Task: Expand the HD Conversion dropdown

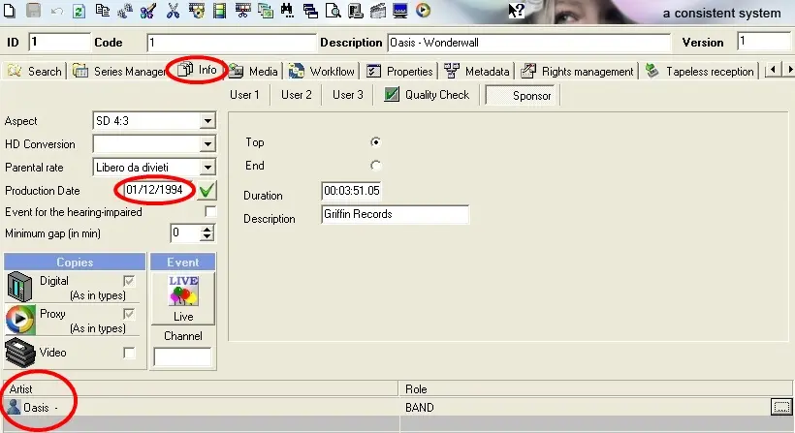Action: click(x=207, y=144)
